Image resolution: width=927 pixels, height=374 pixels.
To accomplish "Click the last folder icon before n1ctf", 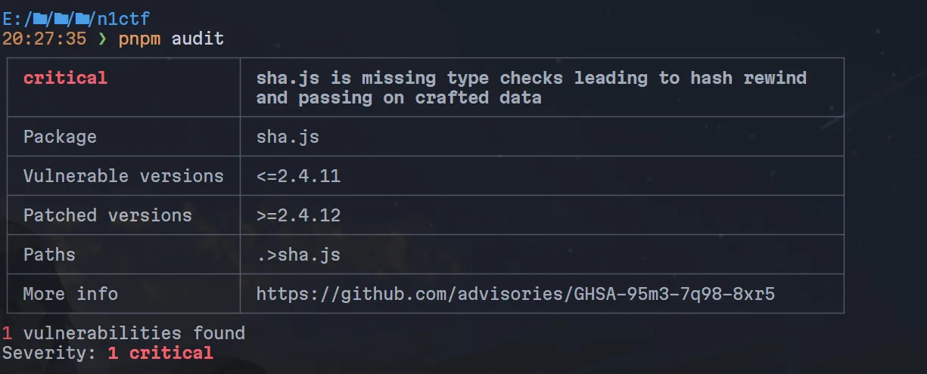I will tap(86, 18).
